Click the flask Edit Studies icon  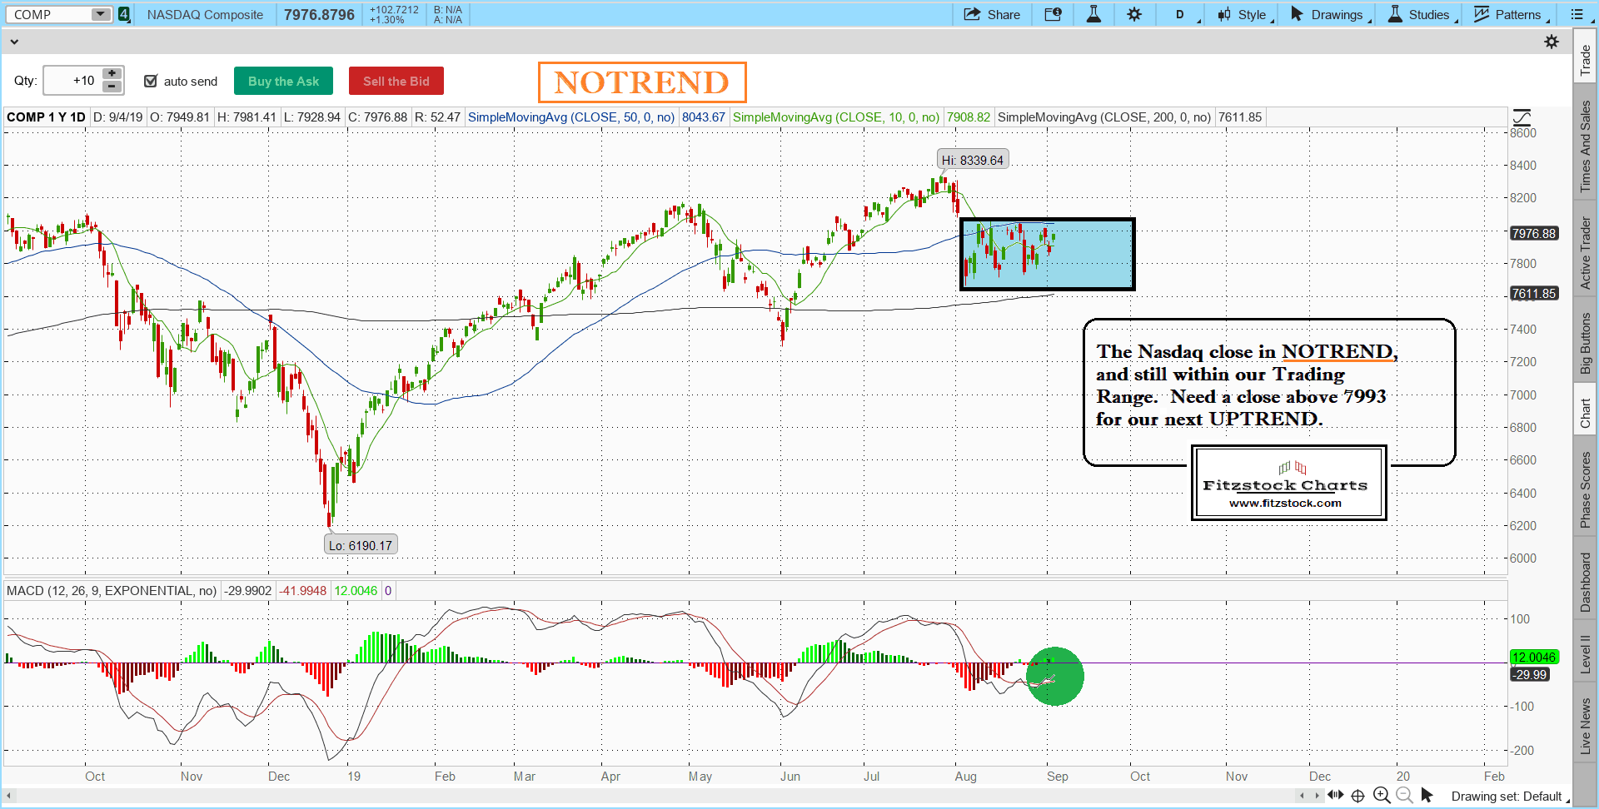(1093, 14)
